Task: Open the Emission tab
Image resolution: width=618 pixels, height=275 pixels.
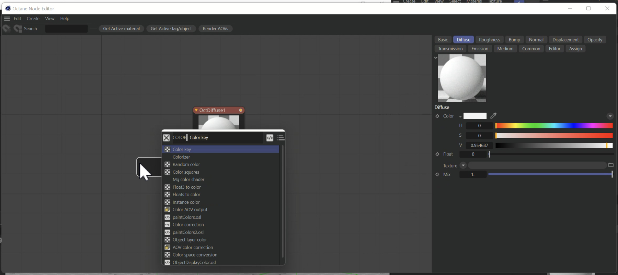Action: (x=480, y=49)
